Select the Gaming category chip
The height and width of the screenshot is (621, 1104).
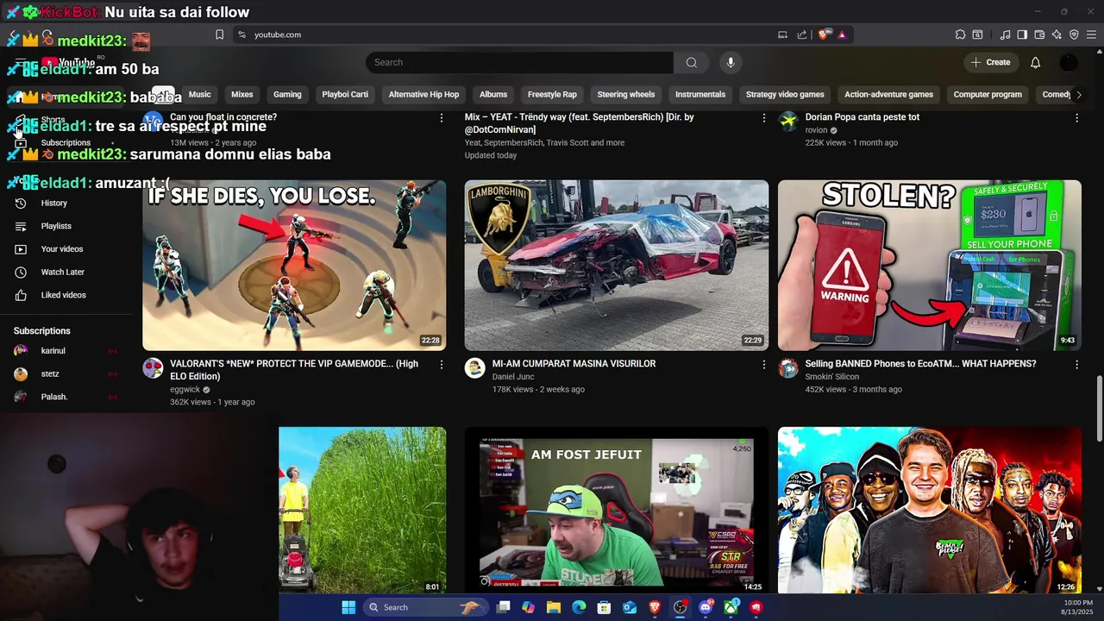pyautogui.click(x=287, y=95)
